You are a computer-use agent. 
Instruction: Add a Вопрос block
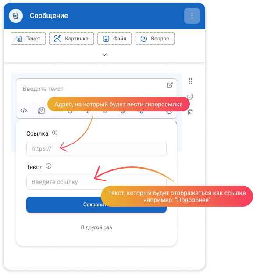(155, 39)
